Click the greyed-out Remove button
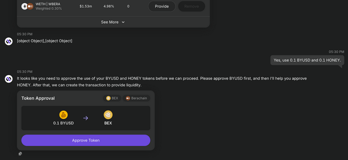The height and width of the screenshot is (160, 348). click(x=191, y=6)
